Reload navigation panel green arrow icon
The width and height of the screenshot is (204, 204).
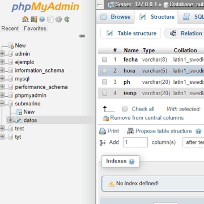[67, 19]
